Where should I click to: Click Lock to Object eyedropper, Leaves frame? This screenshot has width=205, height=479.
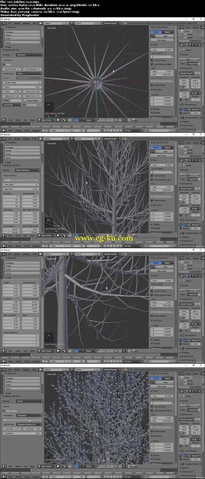click(x=172, y=403)
